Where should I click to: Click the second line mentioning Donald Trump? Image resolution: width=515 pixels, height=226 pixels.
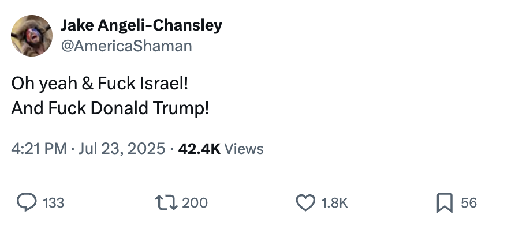click(110, 108)
